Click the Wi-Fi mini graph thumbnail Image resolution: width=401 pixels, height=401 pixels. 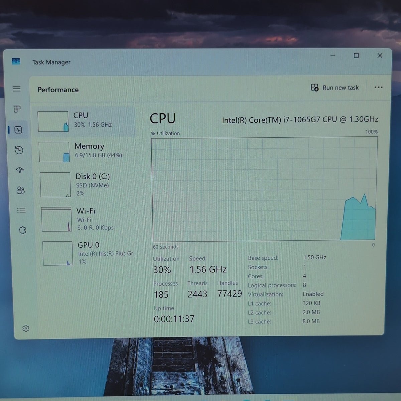(56, 219)
